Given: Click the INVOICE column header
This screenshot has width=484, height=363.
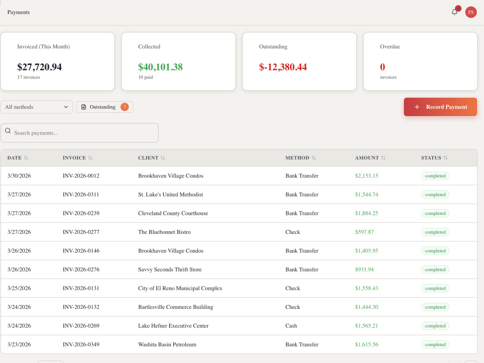Looking at the screenshot, I should click(75, 158).
